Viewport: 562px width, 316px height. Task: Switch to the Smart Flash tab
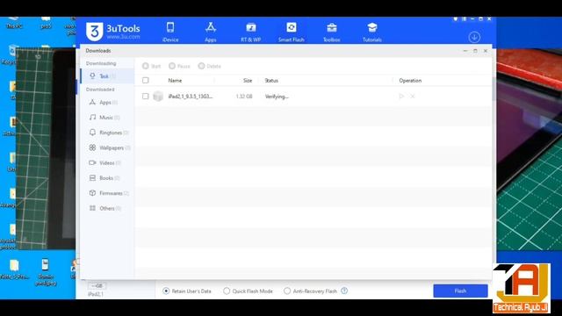(x=291, y=32)
